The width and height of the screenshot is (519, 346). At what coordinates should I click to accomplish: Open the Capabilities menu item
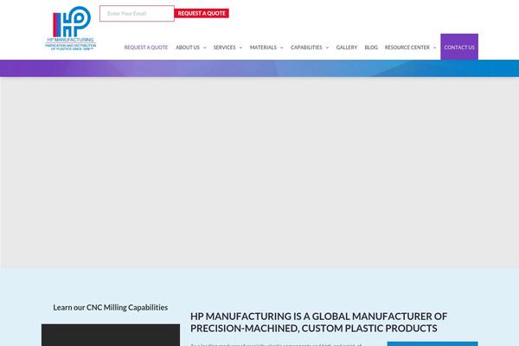[306, 48]
